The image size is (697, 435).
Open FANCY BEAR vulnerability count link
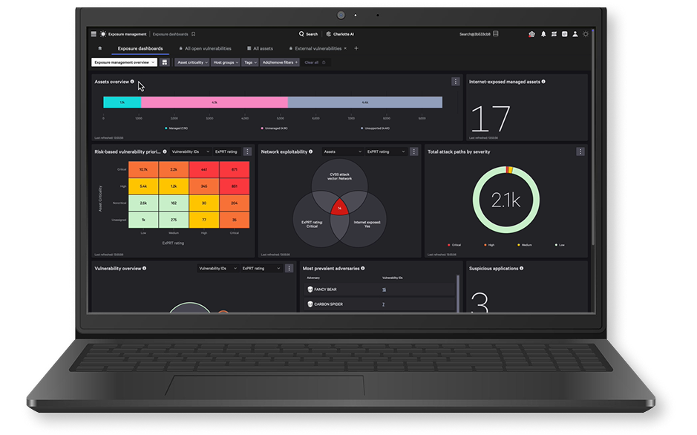[x=384, y=290]
